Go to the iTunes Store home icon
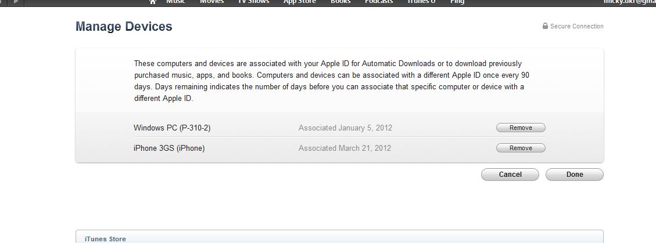Image resolution: width=656 pixels, height=243 pixels. (153, 2)
